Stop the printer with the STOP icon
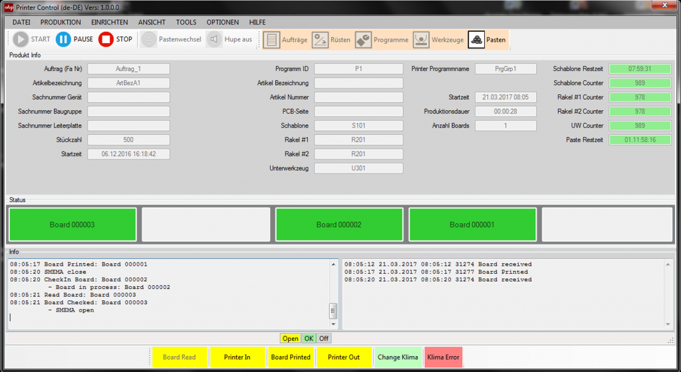 tap(106, 39)
